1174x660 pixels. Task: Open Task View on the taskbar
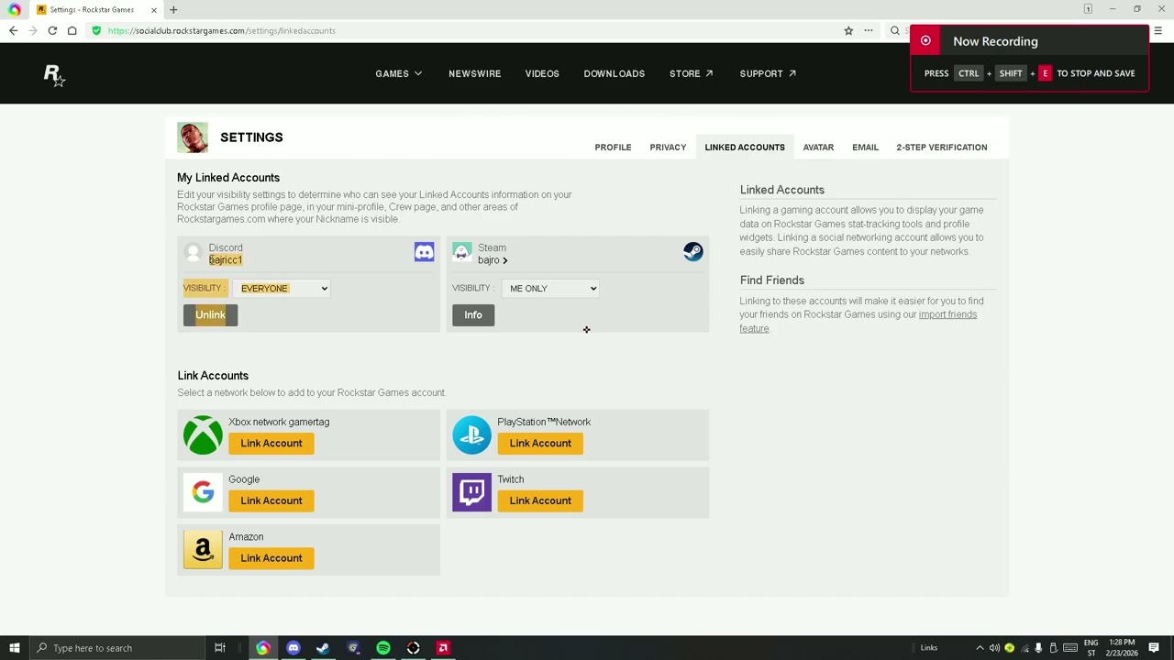point(220,648)
